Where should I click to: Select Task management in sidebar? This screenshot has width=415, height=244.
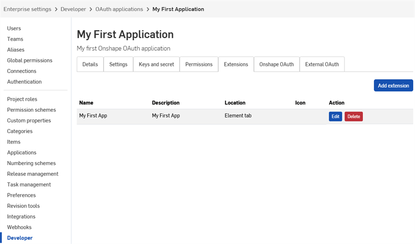click(29, 185)
